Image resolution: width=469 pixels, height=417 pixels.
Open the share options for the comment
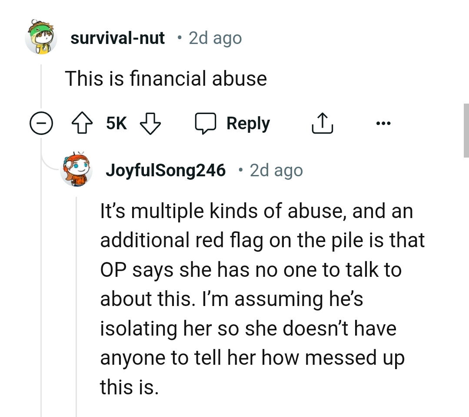(x=322, y=123)
